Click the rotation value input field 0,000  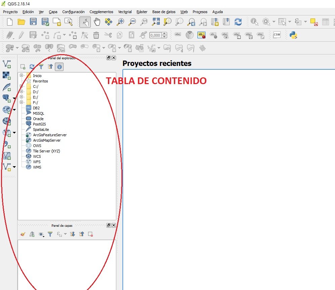click(x=155, y=35)
